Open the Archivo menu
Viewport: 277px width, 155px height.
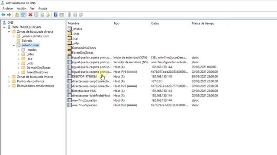click(8, 9)
